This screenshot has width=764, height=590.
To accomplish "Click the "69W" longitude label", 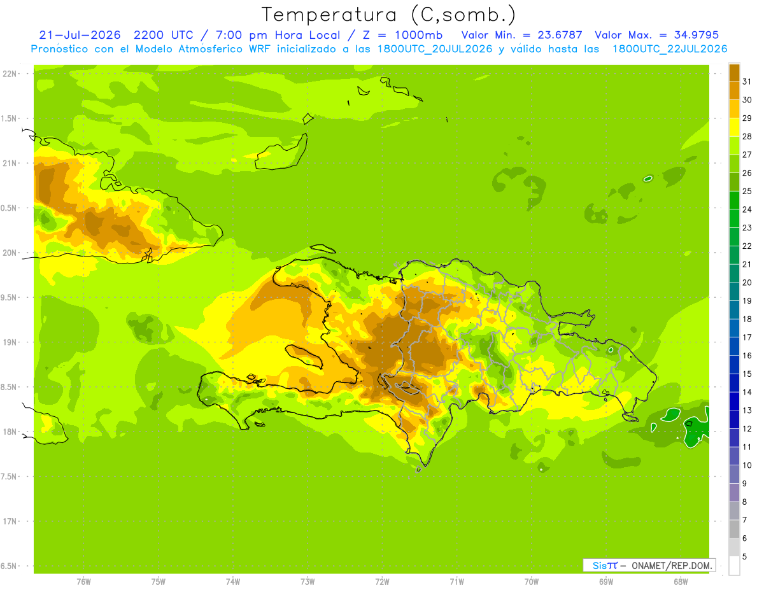I will [606, 581].
